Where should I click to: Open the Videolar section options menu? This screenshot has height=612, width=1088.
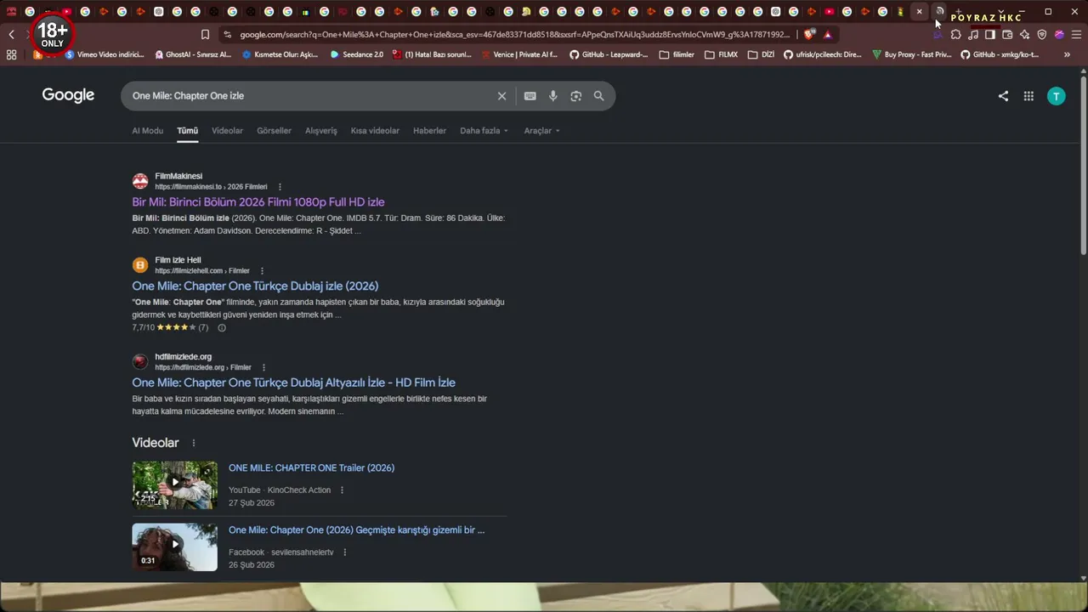194,443
